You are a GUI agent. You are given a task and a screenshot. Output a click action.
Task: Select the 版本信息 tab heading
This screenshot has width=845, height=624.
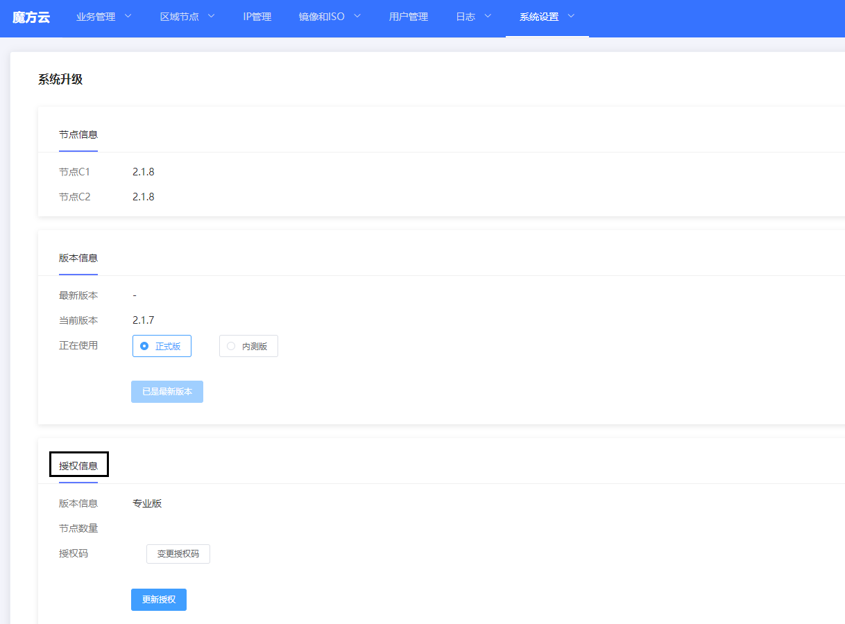tap(78, 258)
